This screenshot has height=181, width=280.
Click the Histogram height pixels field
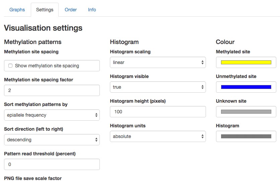157,112
